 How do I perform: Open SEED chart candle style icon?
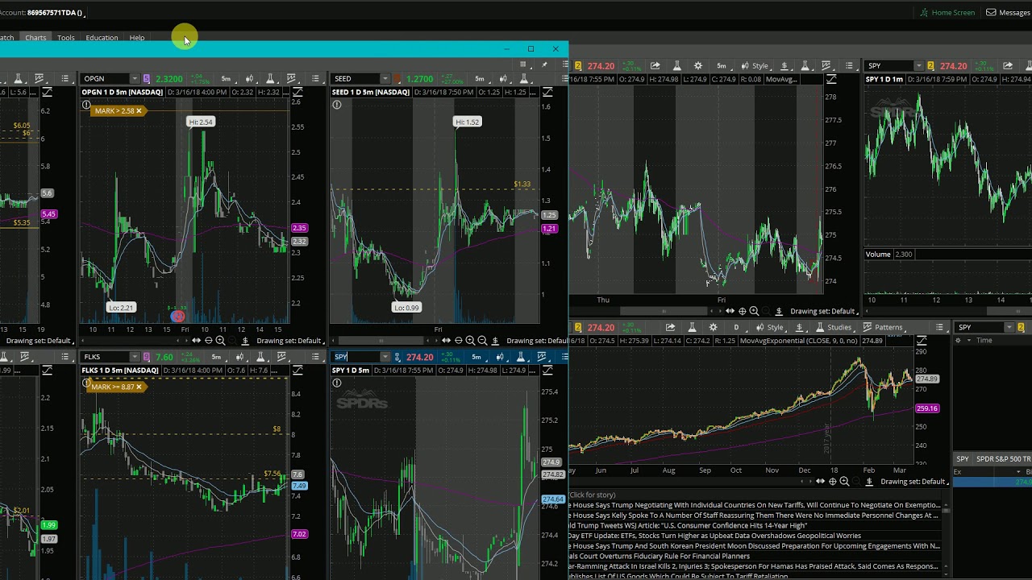coord(504,79)
